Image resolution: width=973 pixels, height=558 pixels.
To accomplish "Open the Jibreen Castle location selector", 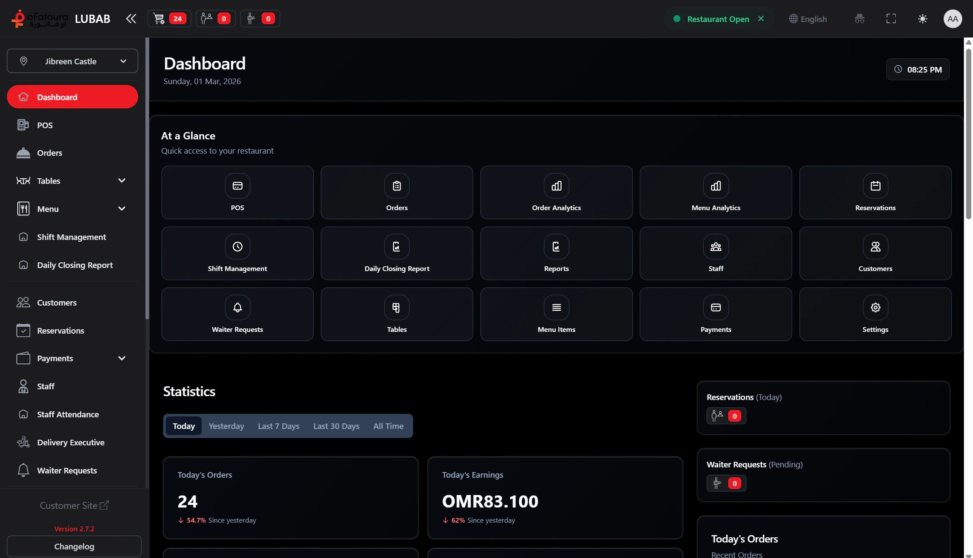I will pos(72,61).
